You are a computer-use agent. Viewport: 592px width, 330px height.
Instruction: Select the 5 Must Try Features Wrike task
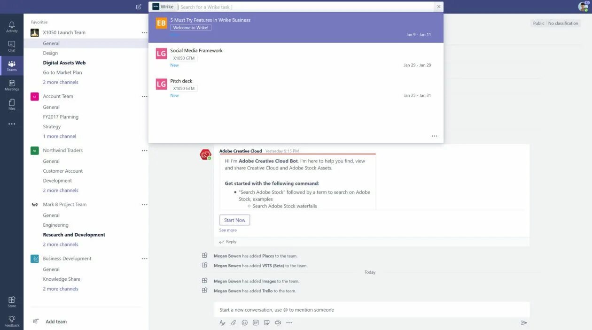[296, 27]
